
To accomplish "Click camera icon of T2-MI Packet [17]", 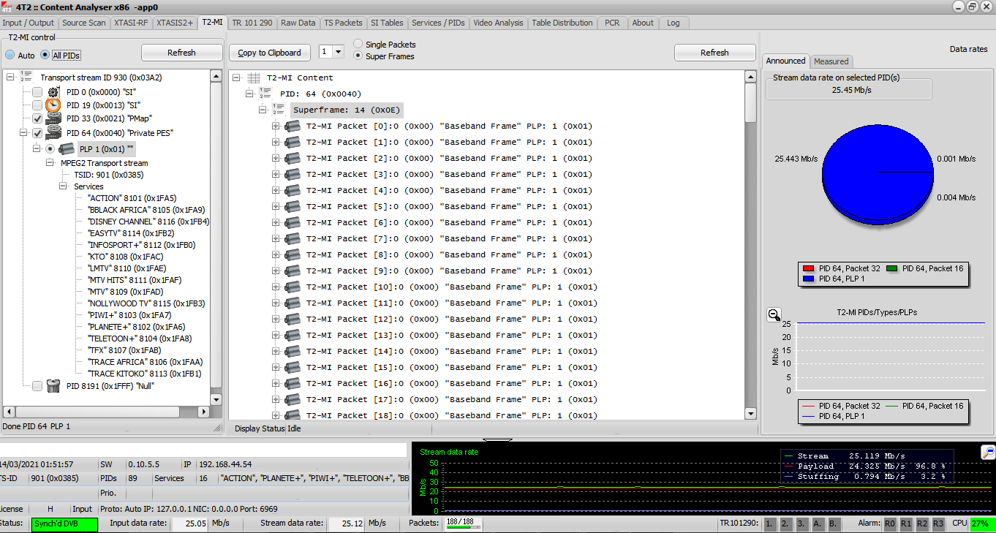I will pos(293,399).
